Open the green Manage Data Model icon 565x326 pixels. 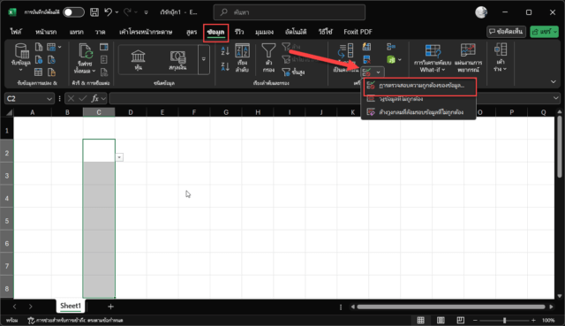[x=391, y=59]
